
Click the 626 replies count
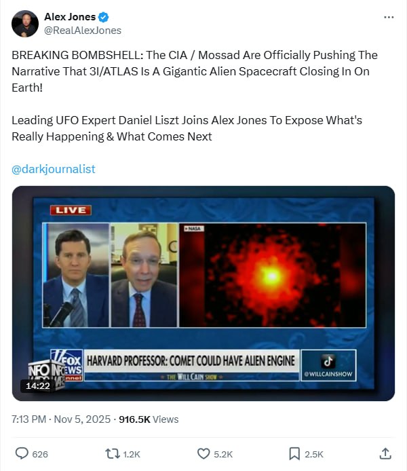[x=40, y=454]
